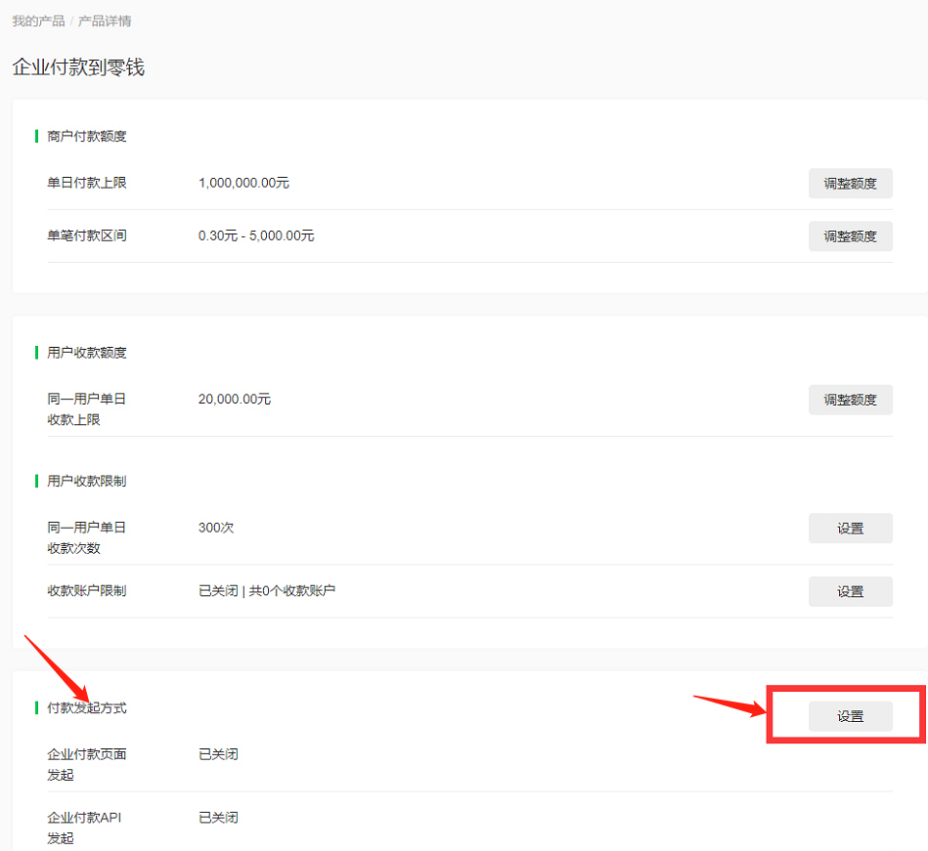Select the 300次 count value
This screenshot has height=851, width=928.
coord(216,528)
